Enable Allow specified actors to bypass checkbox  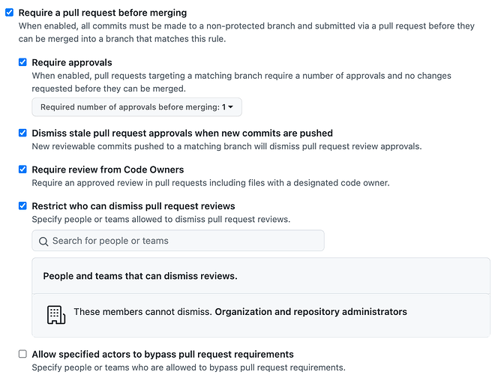(x=22, y=354)
